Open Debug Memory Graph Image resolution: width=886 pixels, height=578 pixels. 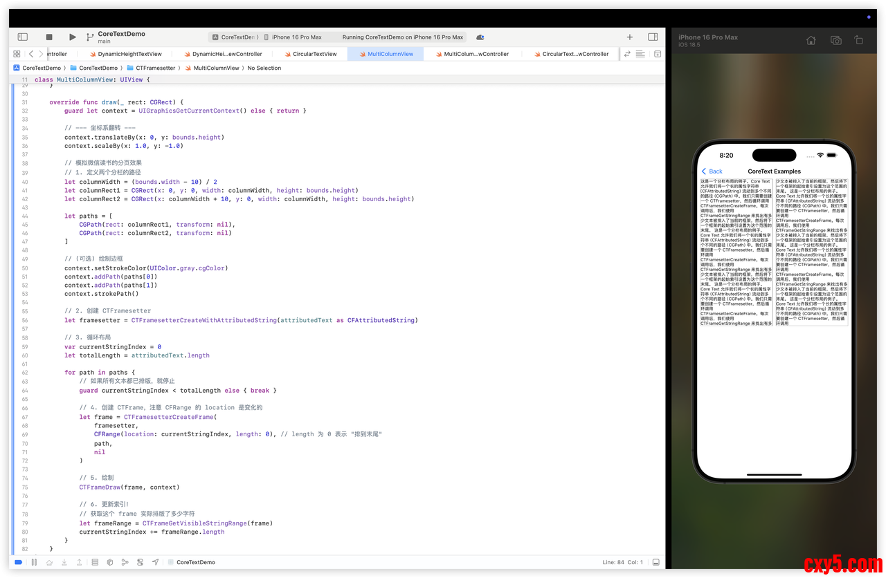click(x=125, y=562)
